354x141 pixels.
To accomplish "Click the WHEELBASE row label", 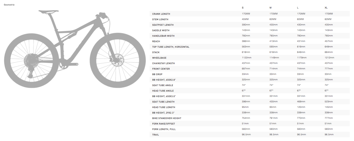I will (159, 58).
